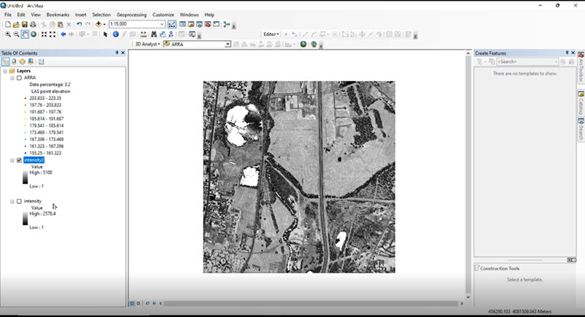Open the map scale dropdown
The height and width of the screenshot is (317, 585).
(x=162, y=24)
